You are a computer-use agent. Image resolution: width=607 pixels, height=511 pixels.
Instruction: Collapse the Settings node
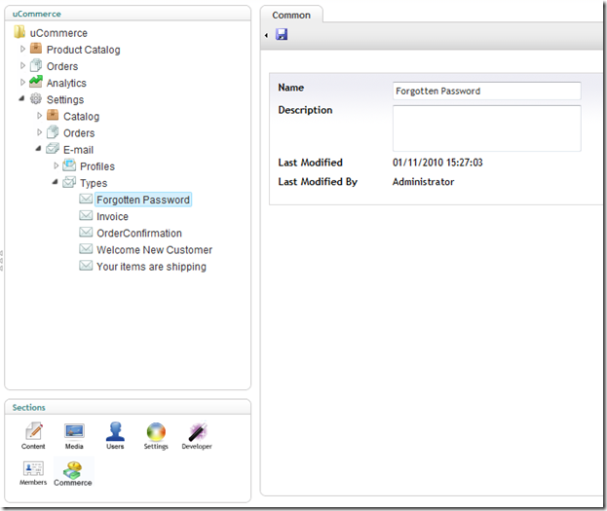pyautogui.click(x=21, y=98)
